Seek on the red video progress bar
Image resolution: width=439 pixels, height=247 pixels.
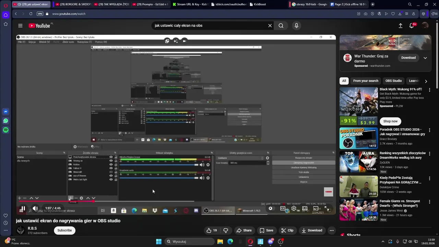point(176,201)
